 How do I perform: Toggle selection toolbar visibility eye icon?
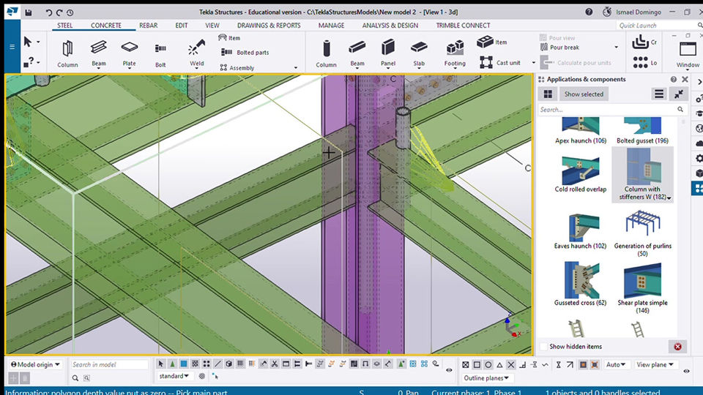coord(449,370)
